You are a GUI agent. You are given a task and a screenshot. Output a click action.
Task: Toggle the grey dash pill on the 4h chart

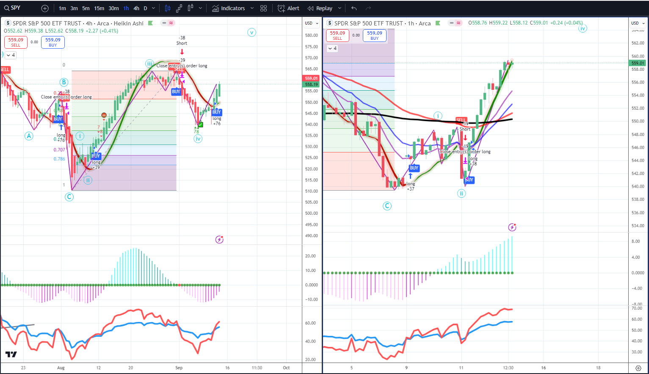tap(164, 23)
